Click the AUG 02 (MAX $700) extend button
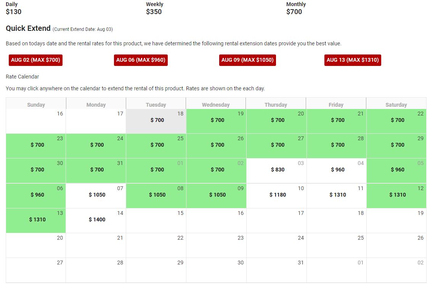This screenshot has height=285, width=430. coord(35,60)
